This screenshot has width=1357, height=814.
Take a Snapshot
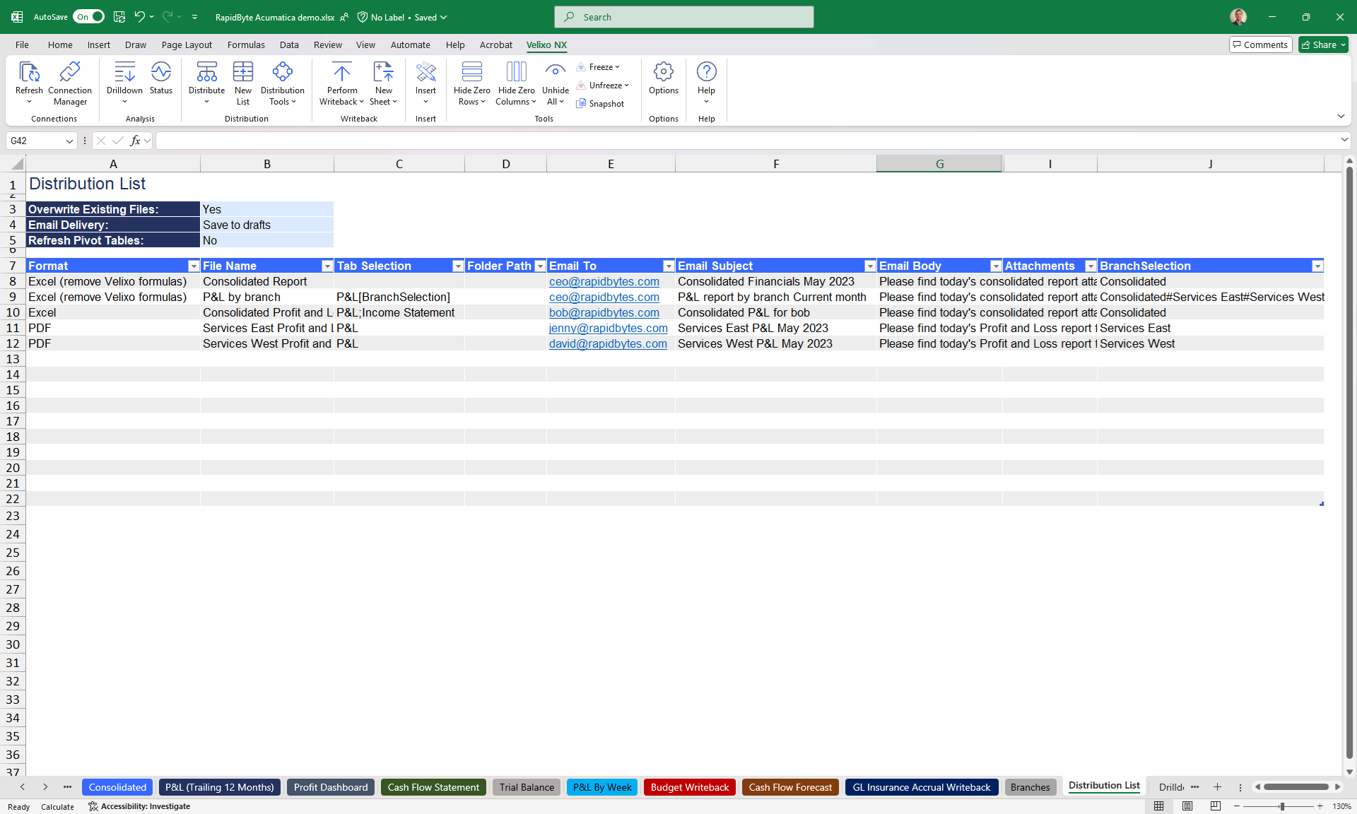[x=600, y=103]
